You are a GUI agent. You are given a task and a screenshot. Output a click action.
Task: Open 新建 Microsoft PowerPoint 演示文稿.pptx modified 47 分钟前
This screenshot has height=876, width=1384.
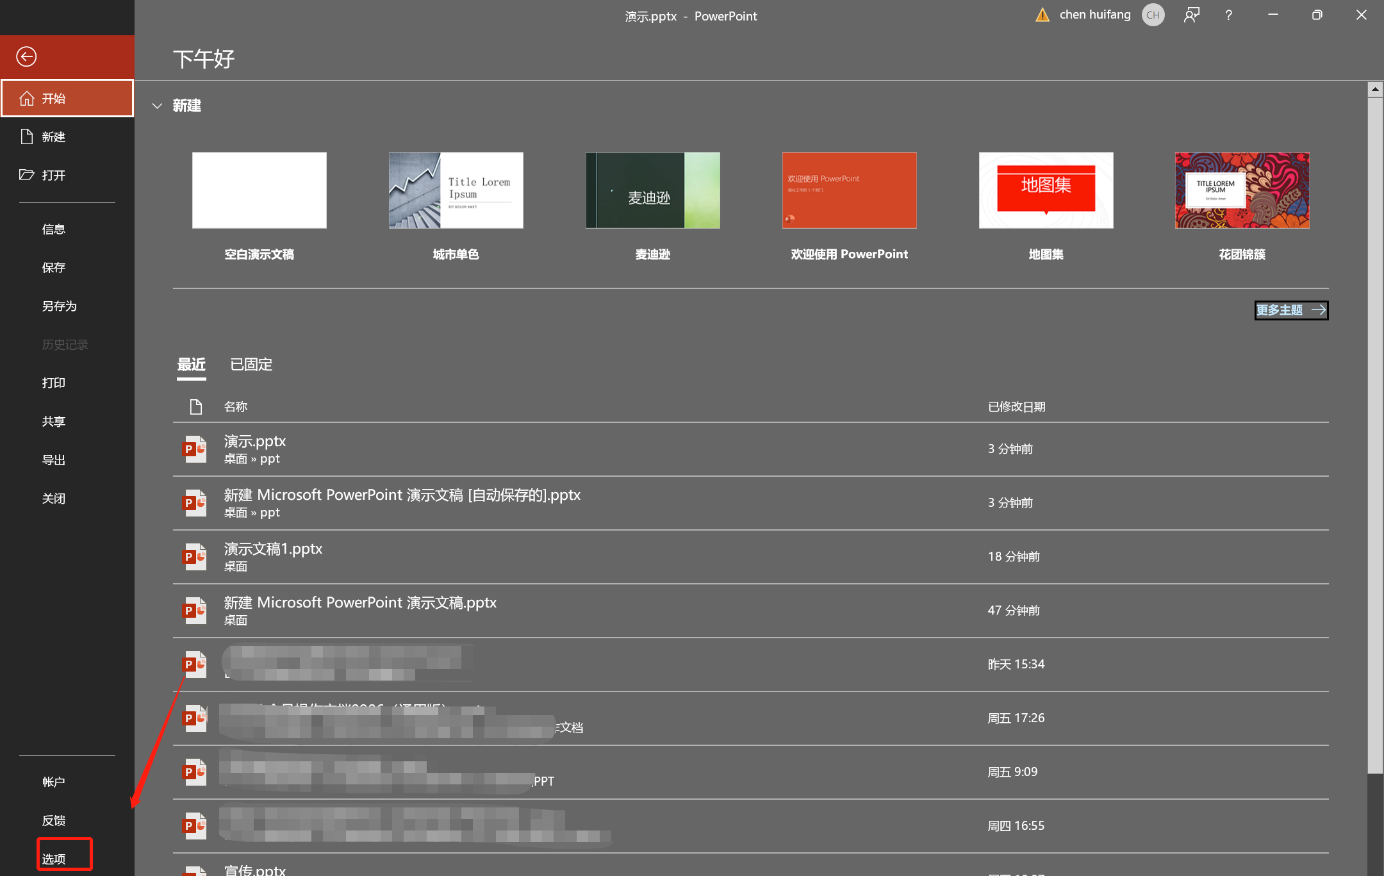750,611
